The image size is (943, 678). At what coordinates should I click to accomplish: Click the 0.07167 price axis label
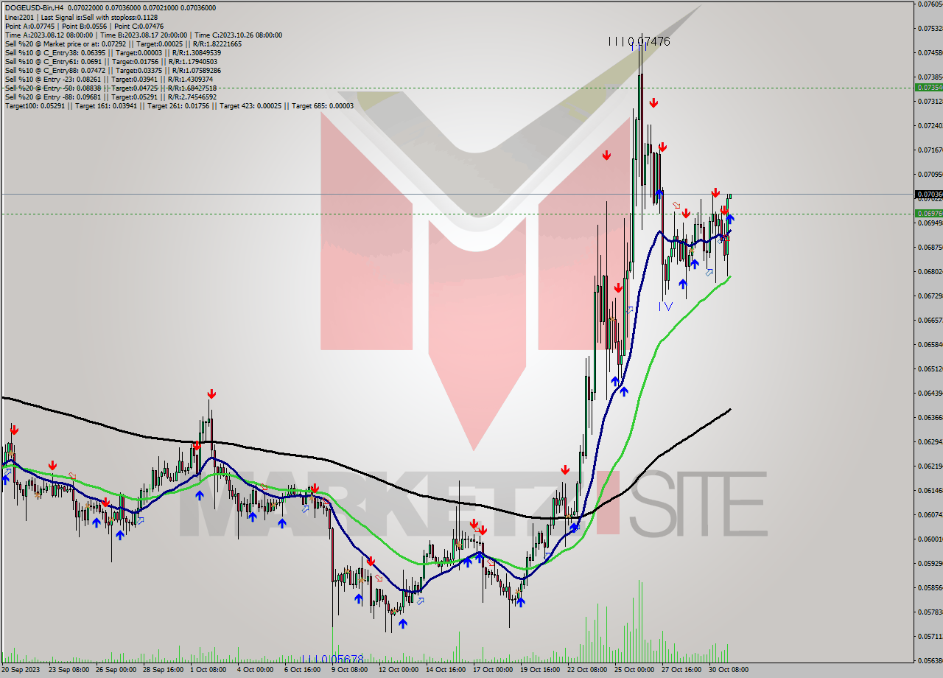pos(930,150)
